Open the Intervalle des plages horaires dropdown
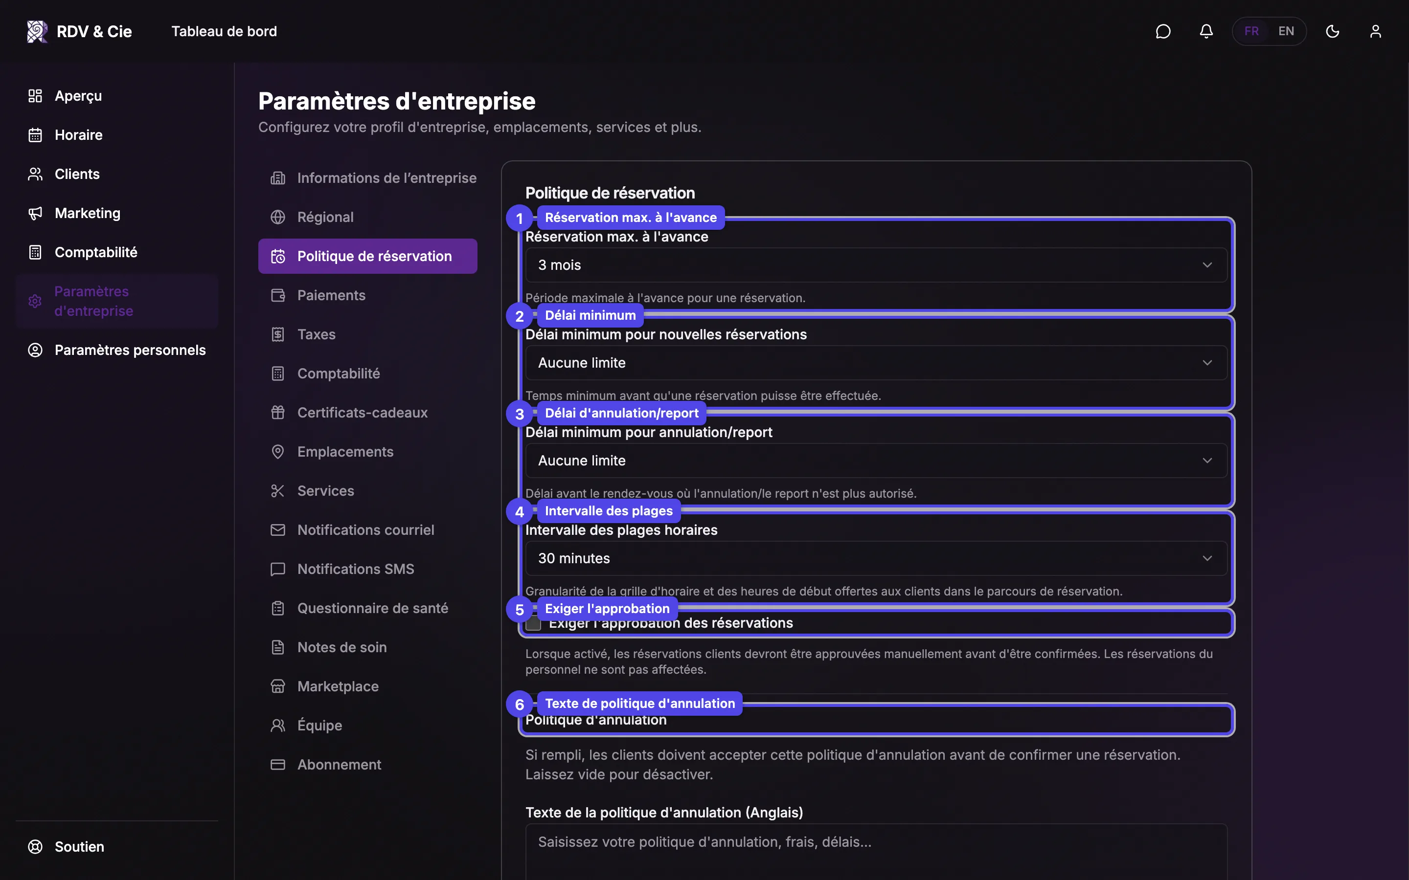Screen dimensions: 1409x880 click(876, 559)
